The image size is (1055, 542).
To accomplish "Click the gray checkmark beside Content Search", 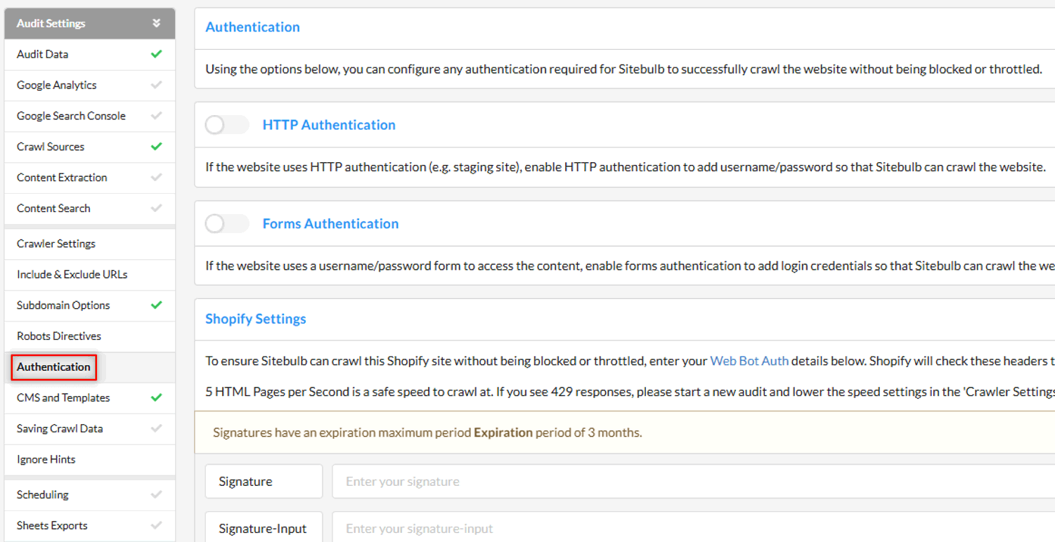I will coord(155,208).
